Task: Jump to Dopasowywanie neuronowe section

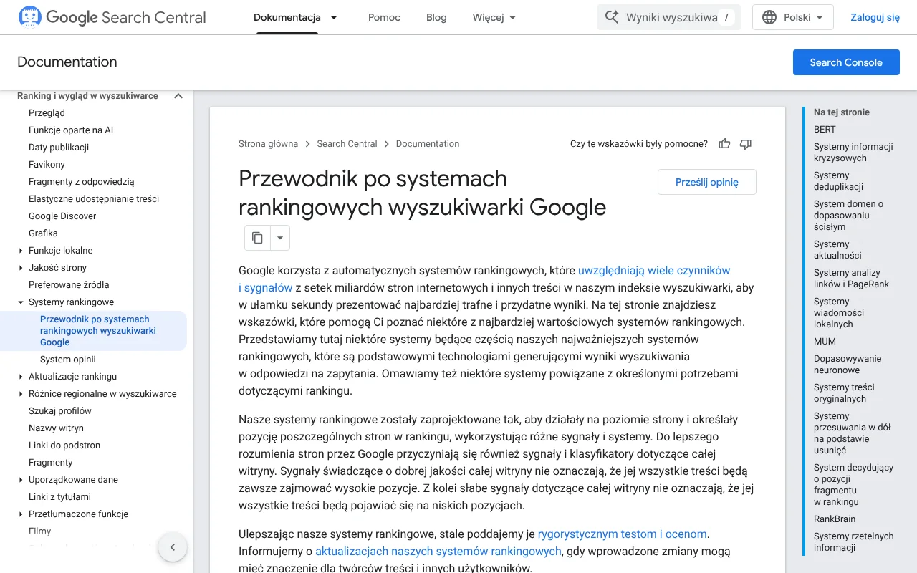Action: tap(848, 365)
